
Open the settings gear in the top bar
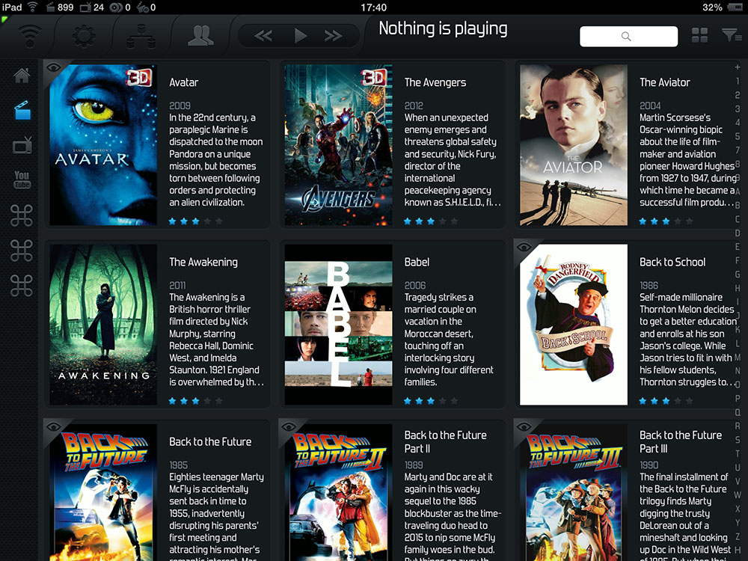tap(83, 35)
